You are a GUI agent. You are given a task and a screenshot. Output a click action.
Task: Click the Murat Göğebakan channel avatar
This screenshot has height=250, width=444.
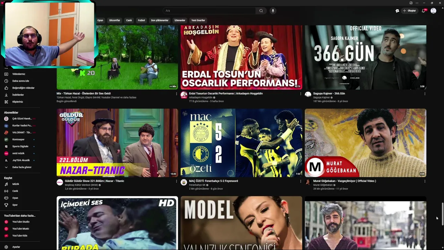tap(308, 183)
